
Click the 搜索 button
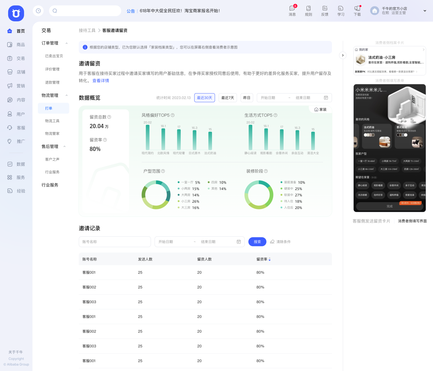(257, 242)
